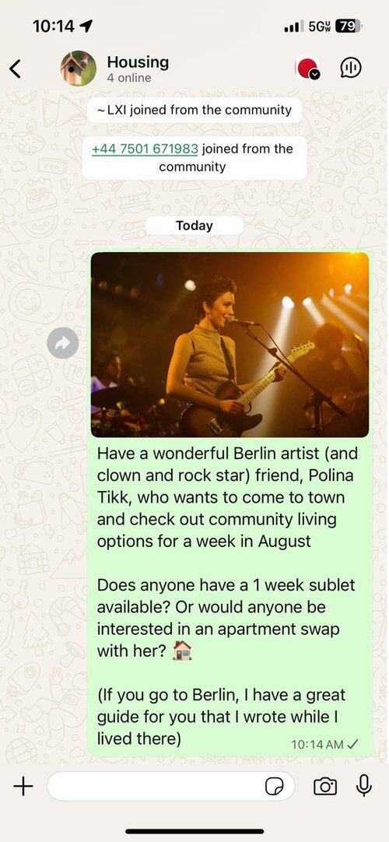Tap the back arrow to leave chat

[15, 68]
